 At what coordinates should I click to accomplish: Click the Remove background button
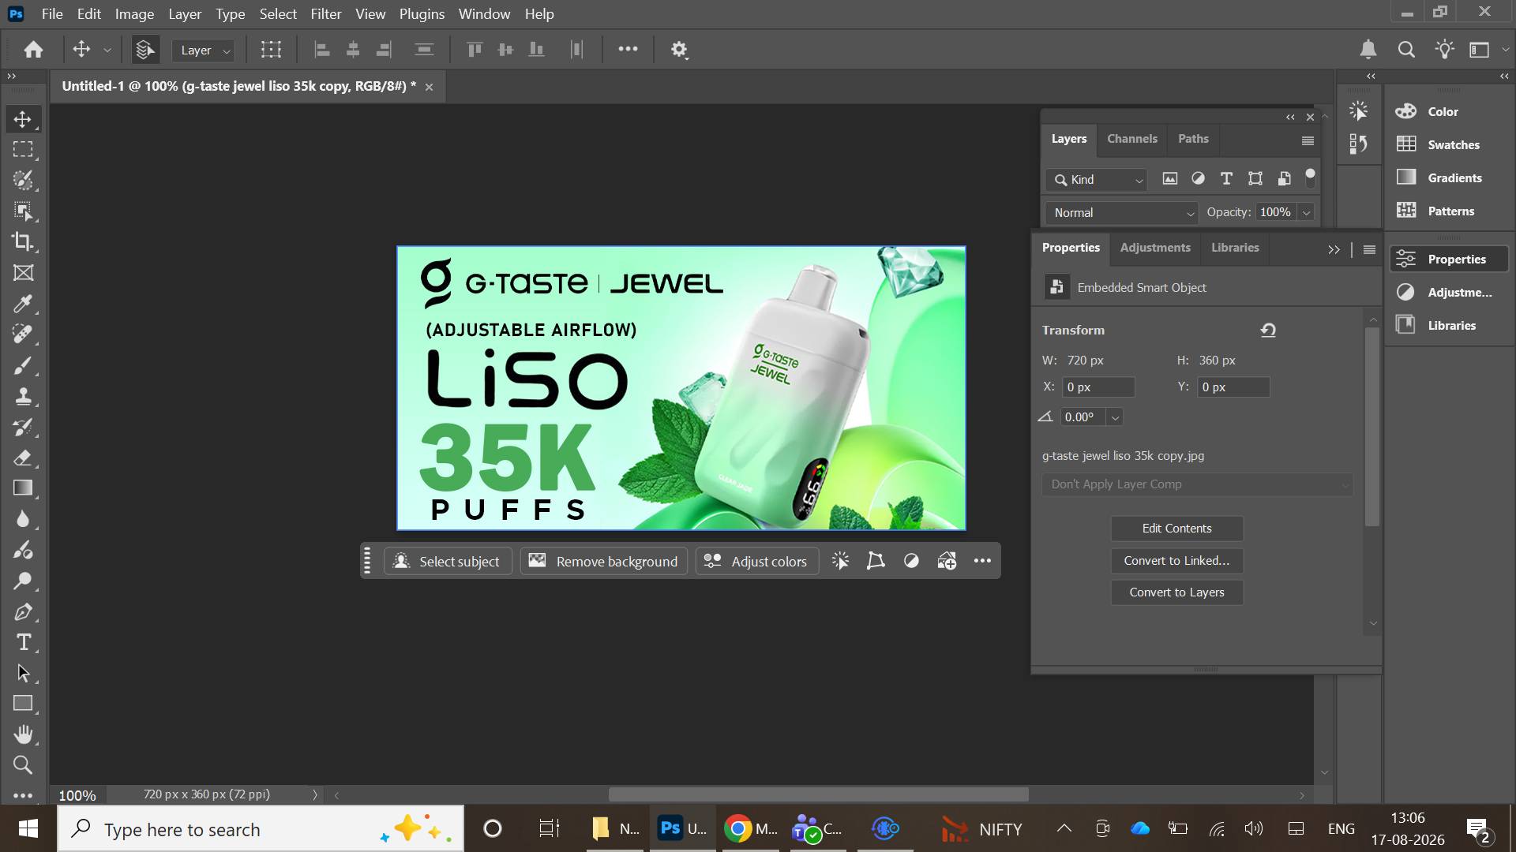click(603, 561)
